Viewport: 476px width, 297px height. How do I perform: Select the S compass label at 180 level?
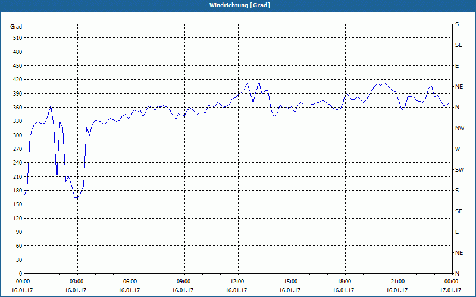coord(457,191)
